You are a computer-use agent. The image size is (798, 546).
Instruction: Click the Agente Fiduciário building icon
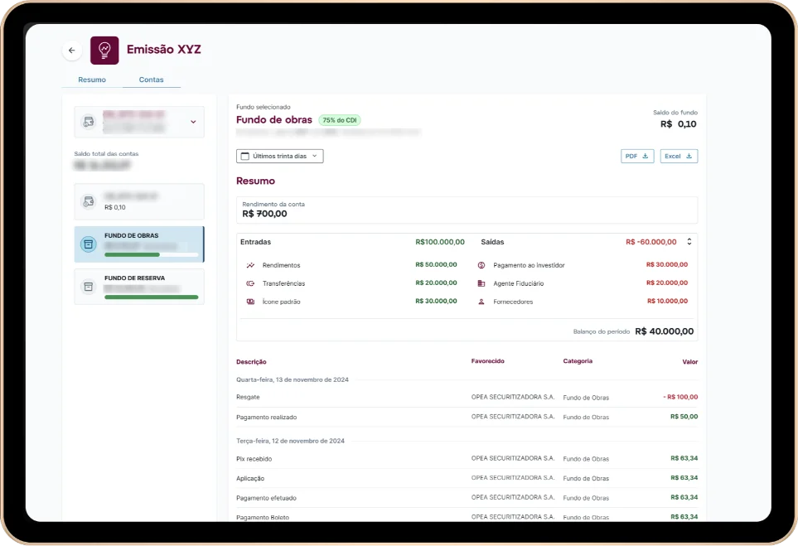(481, 283)
